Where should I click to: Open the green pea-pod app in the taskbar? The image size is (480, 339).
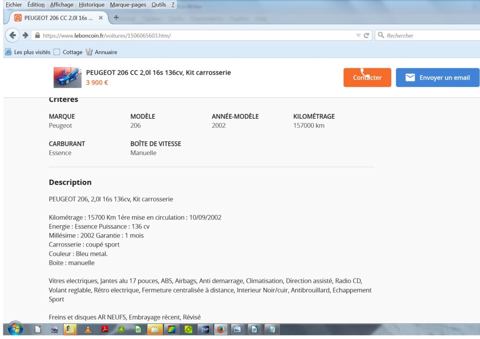[188, 330]
